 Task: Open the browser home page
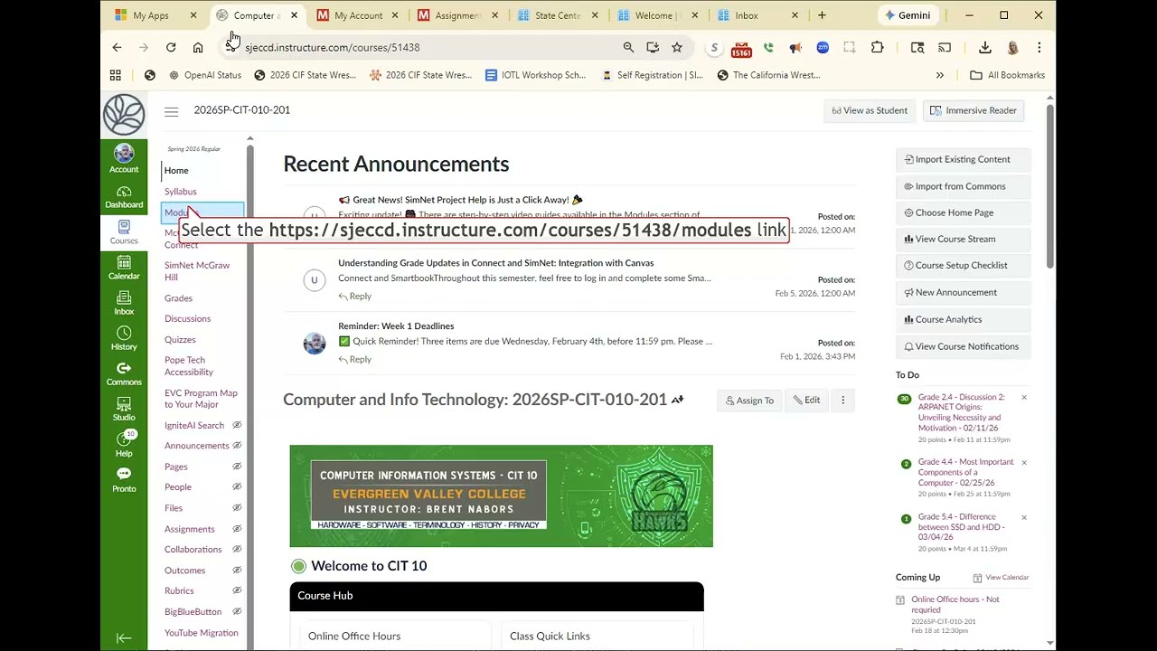[198, 47]
